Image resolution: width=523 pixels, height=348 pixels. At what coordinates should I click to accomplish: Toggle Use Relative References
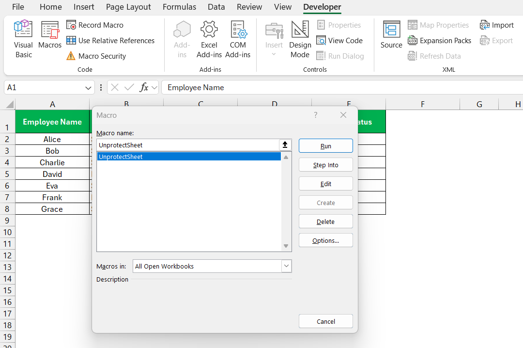[x=110, y=40]
